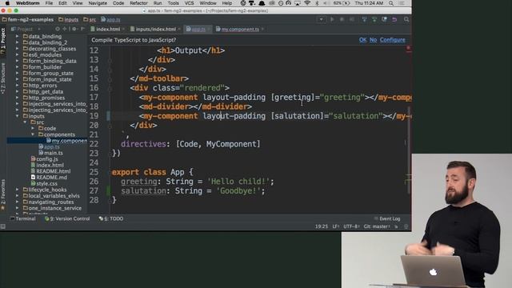This screenshot has width=512, height=288.
Task: Open main.ts in project tree
Action: click(50, 153)
